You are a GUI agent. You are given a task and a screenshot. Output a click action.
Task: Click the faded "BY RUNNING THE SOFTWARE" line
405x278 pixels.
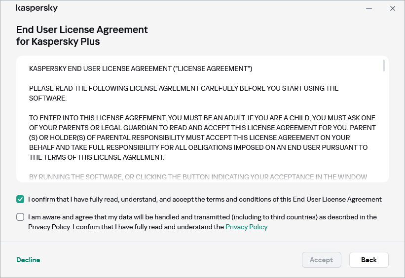(x=197, y=177)
